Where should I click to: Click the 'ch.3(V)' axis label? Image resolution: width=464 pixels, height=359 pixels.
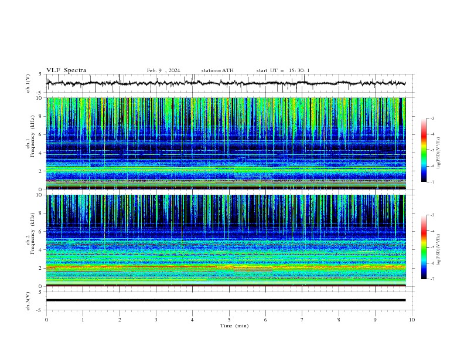point(28,301)
